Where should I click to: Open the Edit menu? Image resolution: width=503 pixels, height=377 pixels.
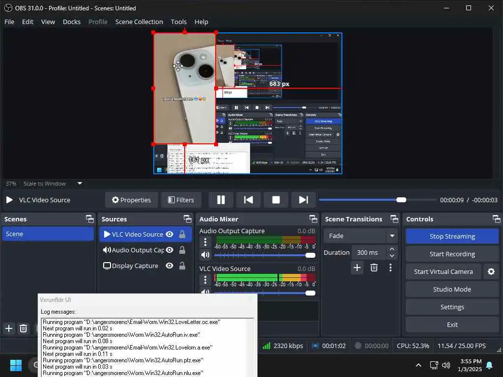click(28, 22)
